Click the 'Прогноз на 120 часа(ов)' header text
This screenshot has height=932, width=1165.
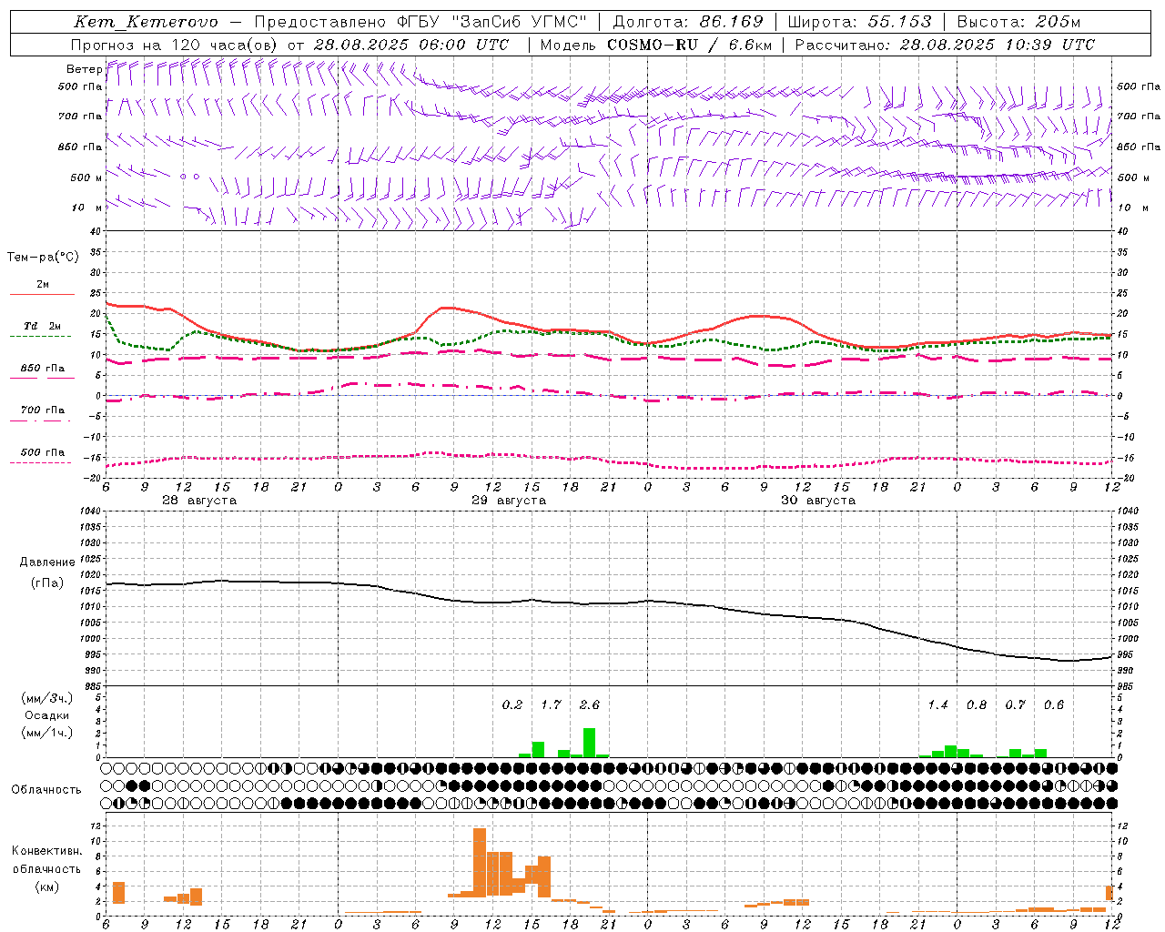click(176, 45)
